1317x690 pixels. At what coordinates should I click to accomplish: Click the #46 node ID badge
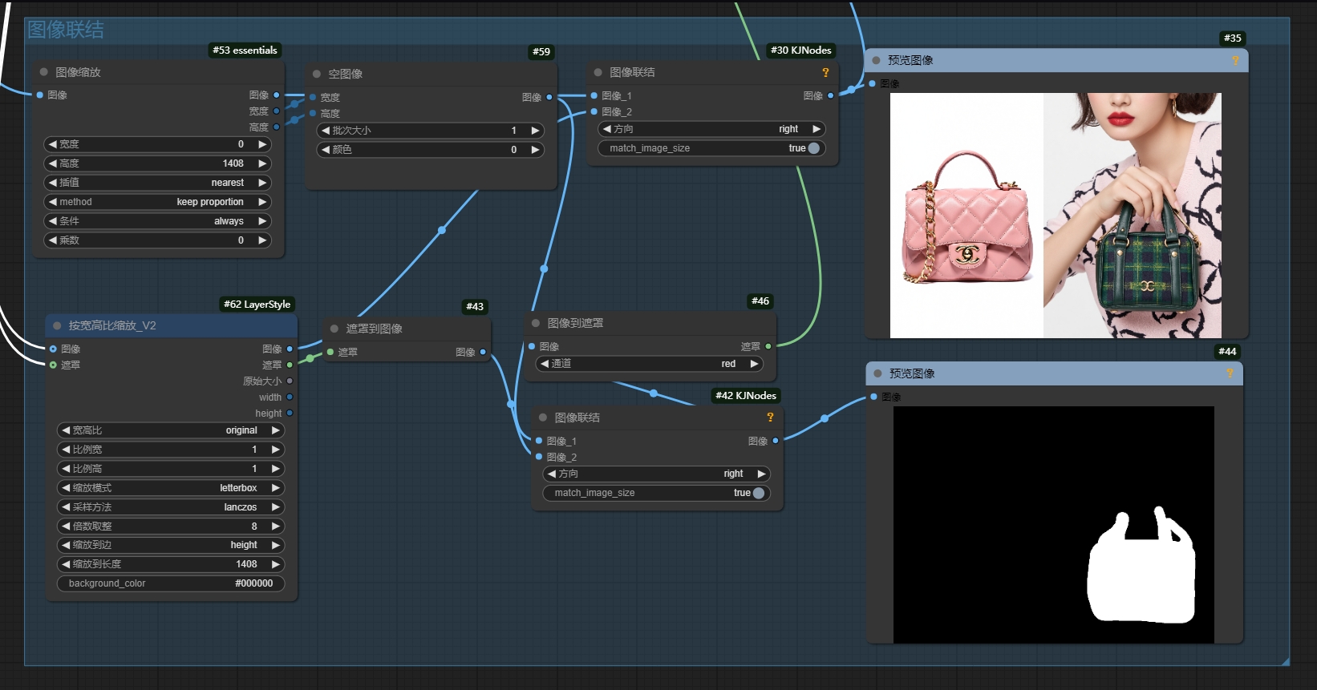[760, 301]
